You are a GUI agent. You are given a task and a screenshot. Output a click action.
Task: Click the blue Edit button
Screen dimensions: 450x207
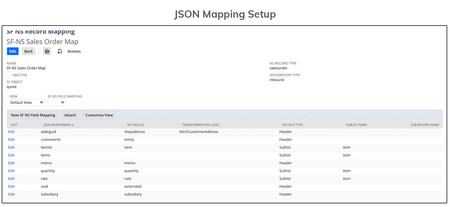click(x=13, y=51)
